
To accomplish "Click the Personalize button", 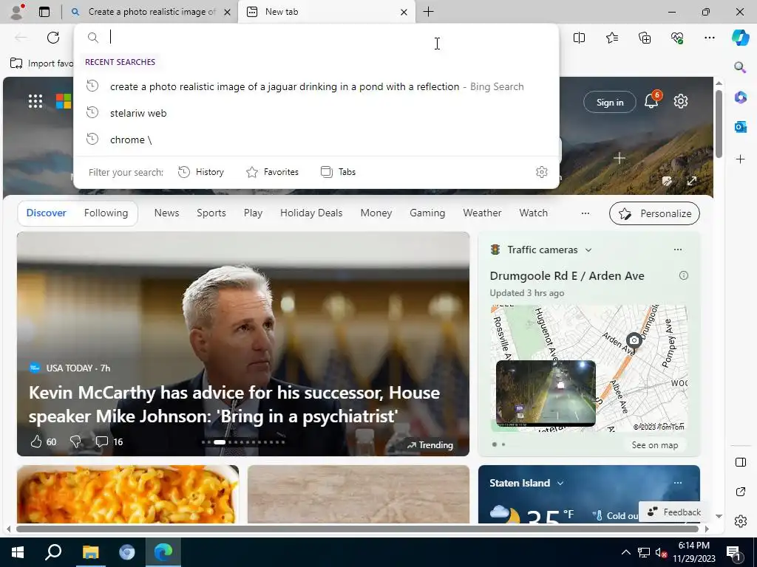I will click(x=655, y=213).
